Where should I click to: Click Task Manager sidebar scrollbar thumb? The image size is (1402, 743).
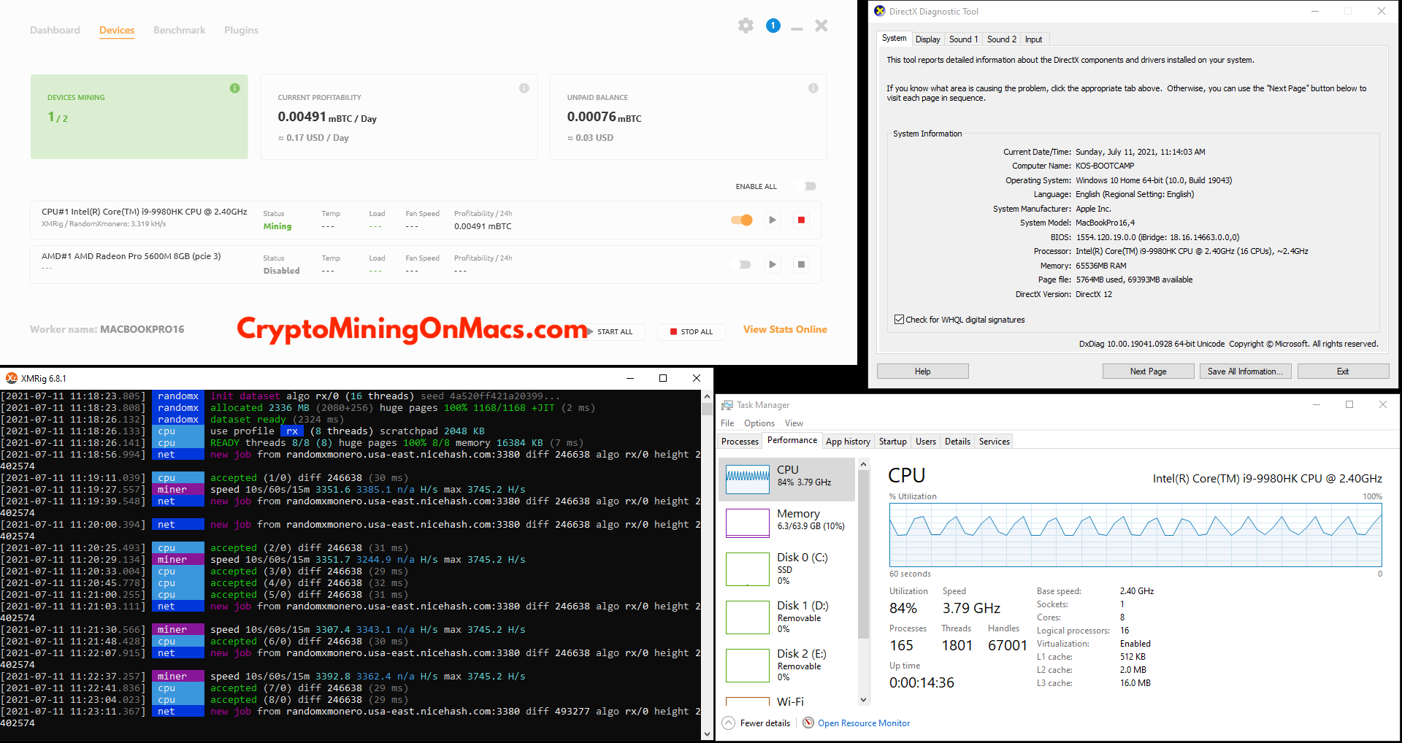click(x=864, y=555)
